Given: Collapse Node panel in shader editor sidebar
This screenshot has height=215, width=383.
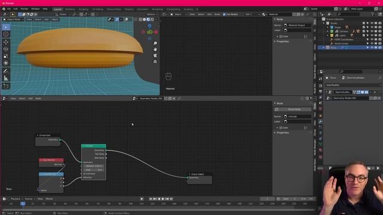Looking at the screenshot, I should pyautogui.click(x=275, y=19).
